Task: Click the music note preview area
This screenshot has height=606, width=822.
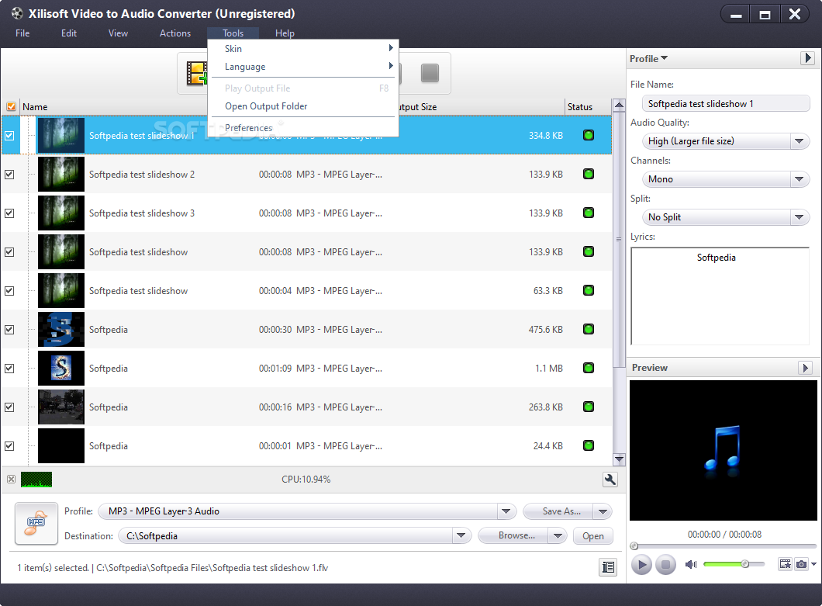Action: [723, 450]
